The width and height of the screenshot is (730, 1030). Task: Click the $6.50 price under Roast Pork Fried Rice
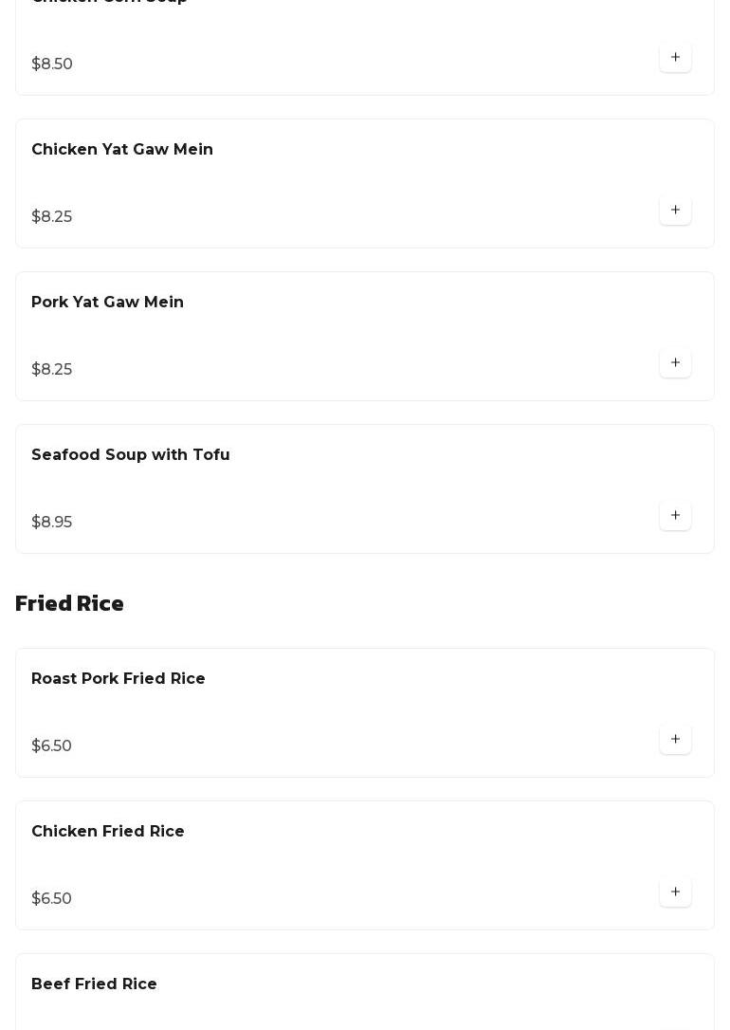coord(51,746)
